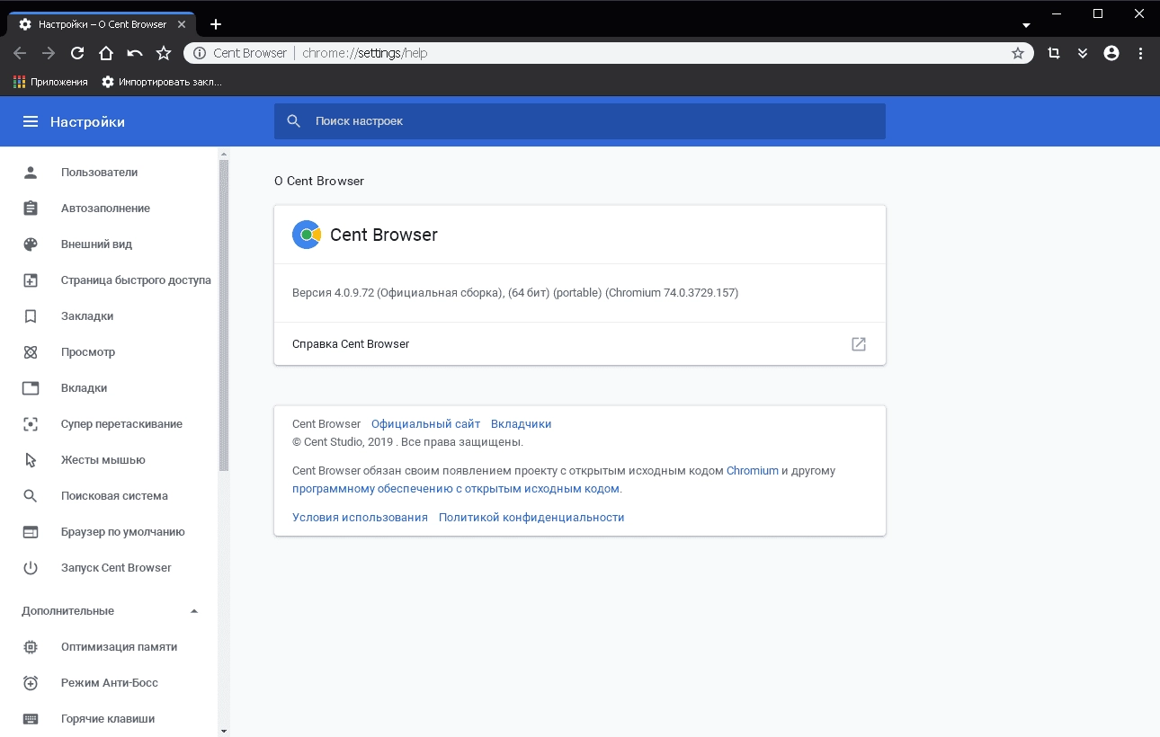
Task: Open the Autofill clipboard icon
Action: tap(31, 208)
